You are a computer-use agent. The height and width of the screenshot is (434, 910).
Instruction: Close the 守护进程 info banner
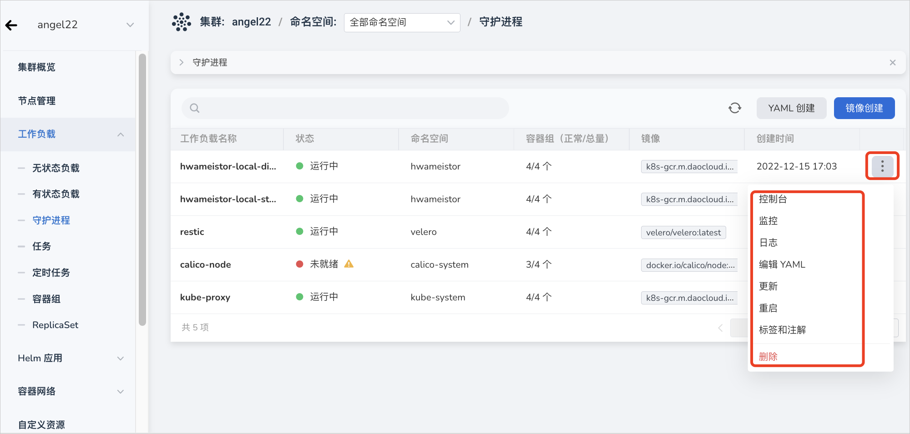(x=892, y=63)
